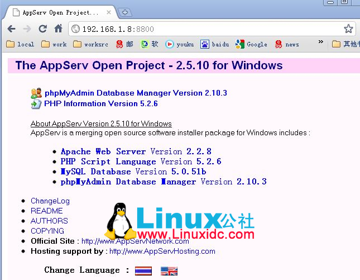Open the news bookmark
The height and width of the screenshot is (280, 360).
[287, 44]
